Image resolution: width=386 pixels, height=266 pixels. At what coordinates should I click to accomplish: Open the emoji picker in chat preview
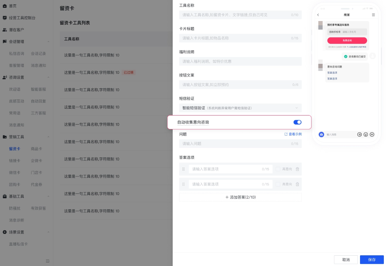click(x=365, y=134)
